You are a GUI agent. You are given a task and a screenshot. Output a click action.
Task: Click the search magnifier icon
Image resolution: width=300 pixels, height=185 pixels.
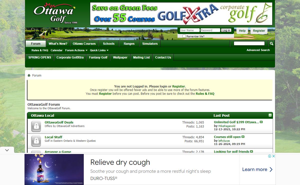pyautogui.click(x=271, y=44)
